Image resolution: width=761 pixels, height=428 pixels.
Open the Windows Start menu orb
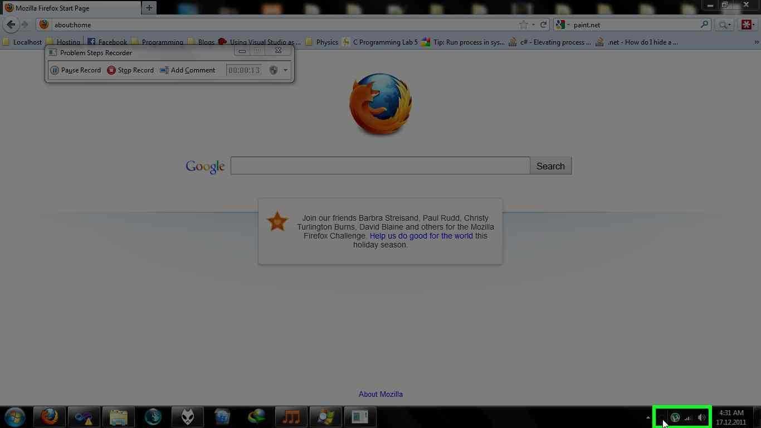pos(15,417)
